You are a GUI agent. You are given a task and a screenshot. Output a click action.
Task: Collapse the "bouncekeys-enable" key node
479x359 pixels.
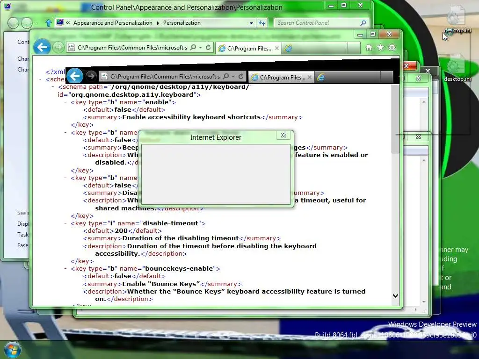coord(65,268)
